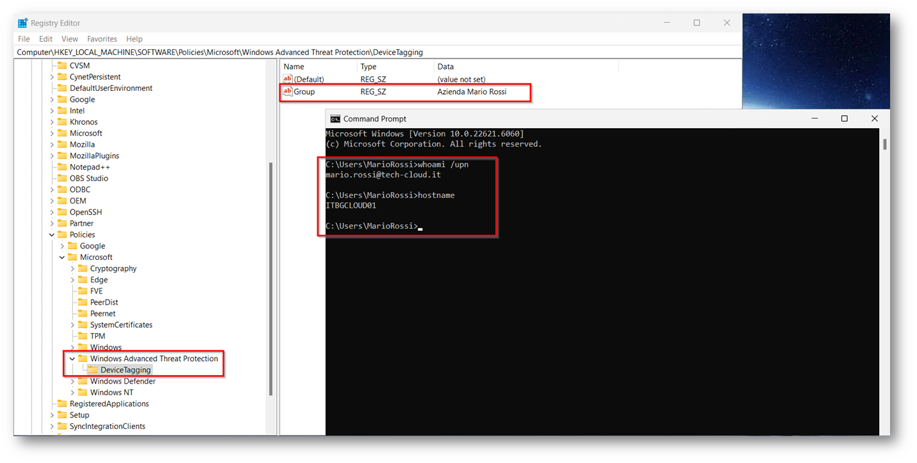Open the File menu
917x463 pixels.
pyautogui.click(x=24, y=39)
